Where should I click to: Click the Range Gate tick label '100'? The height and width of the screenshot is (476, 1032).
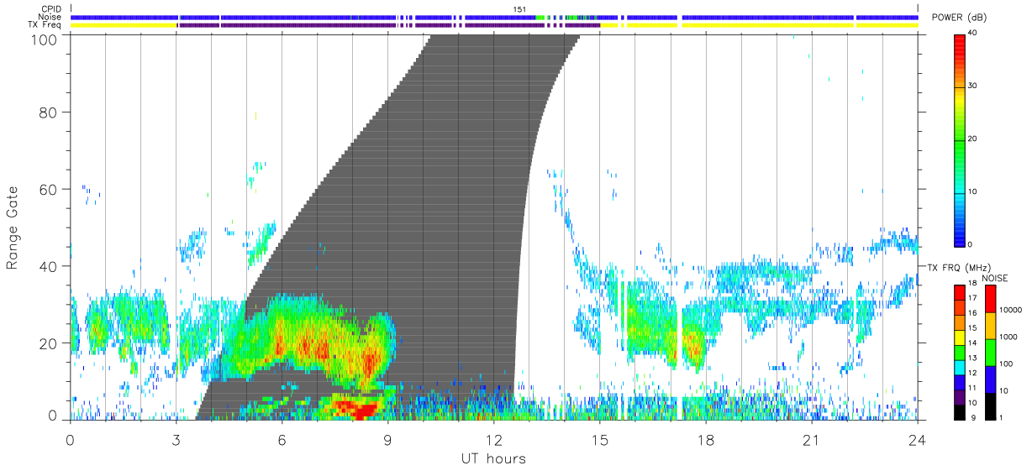[x=44, y=39]
